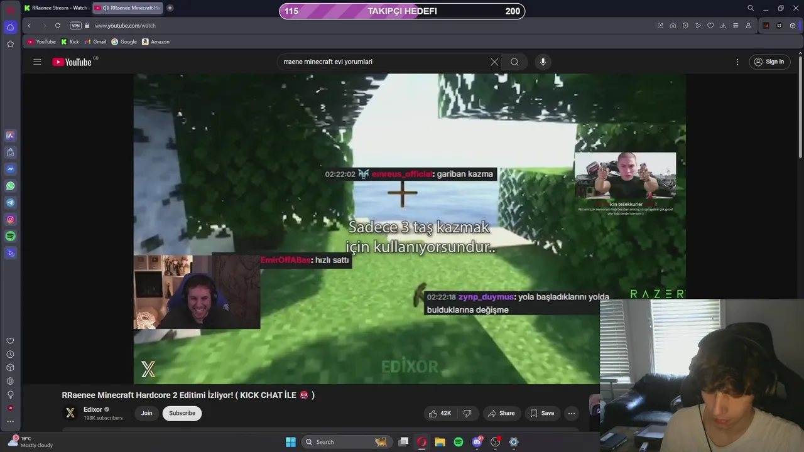This screenshot has width=804, height=452.
Task: Open the Edixor channel name link
Action: coord(92,409)
